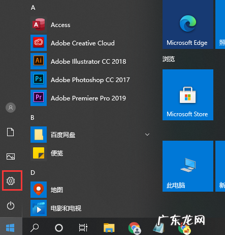Open taskbar search magnifier
The image size is (225, 235).
35,228
